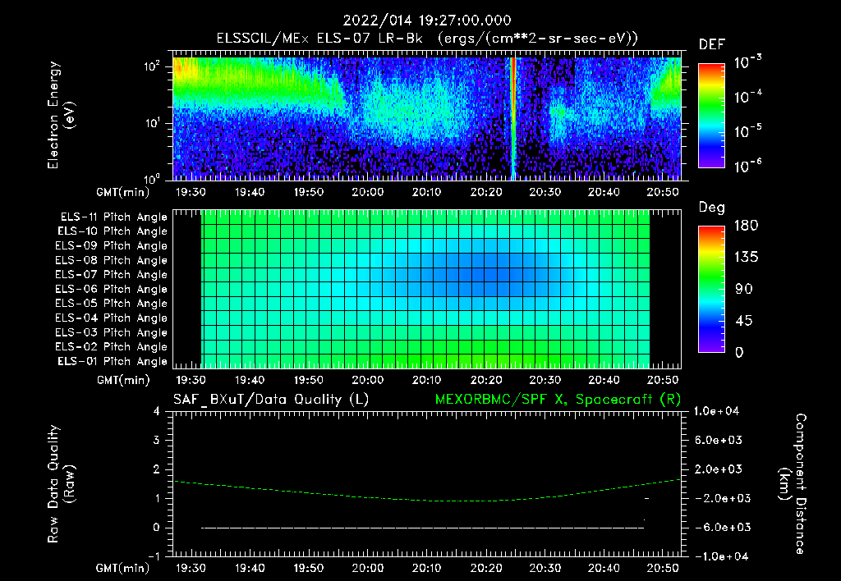Click the ELS-01 Pitch Angle row label
This screenshot has width=841, height=581.
[113, 361]
